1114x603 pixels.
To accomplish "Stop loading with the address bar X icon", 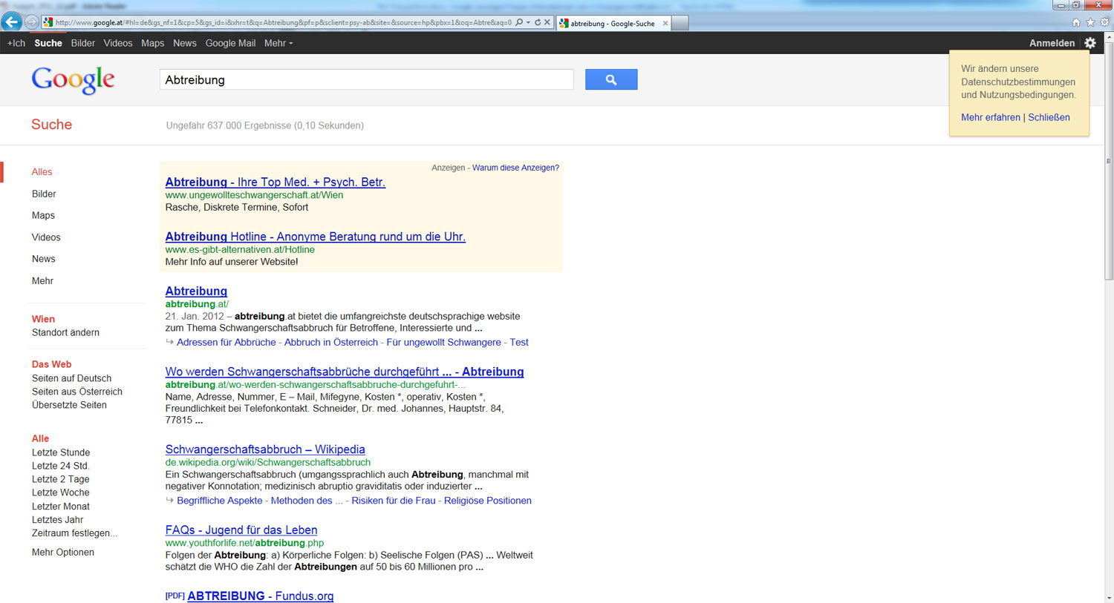I will (x=547, y=22).
